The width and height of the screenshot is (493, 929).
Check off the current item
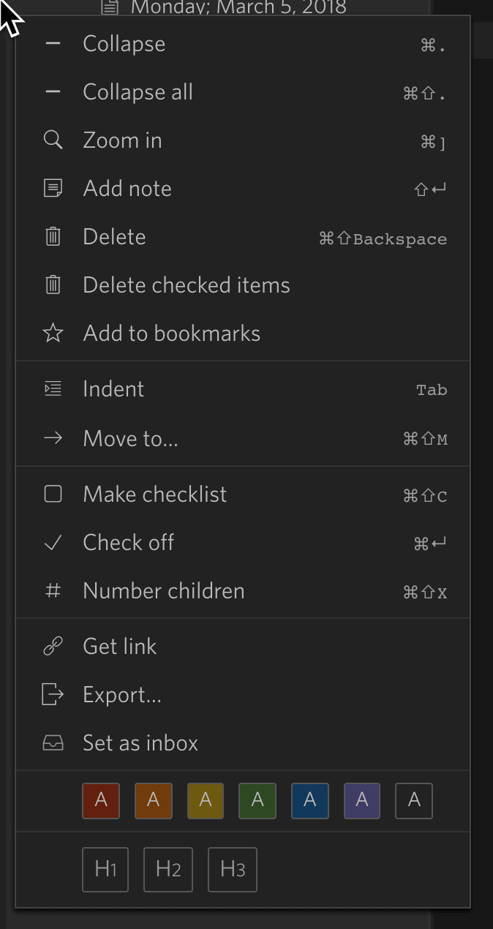(243, 542)
